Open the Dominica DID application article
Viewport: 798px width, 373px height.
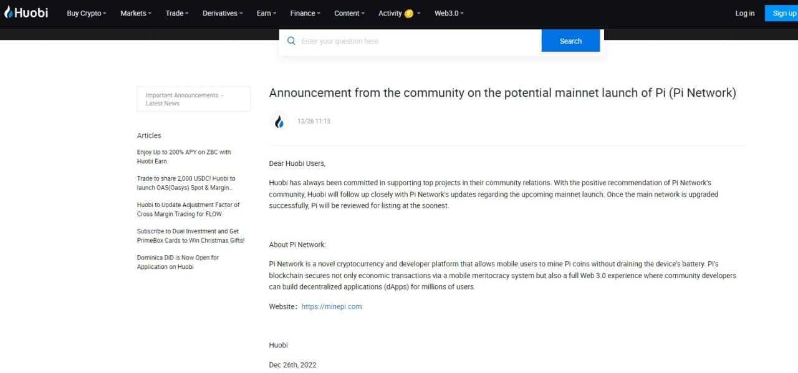[178, 262]
